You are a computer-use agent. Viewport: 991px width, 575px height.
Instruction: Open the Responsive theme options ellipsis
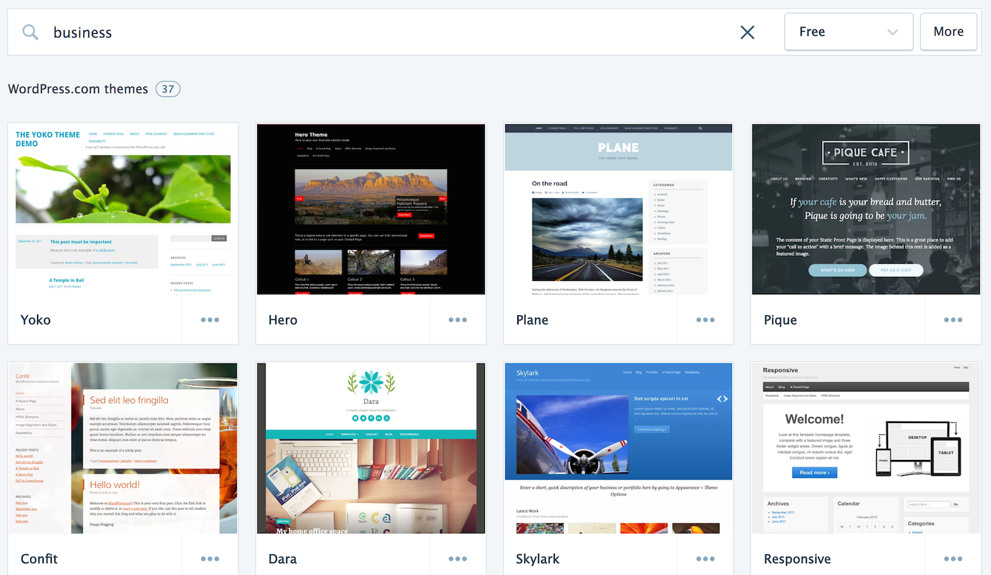tap(953, 559)
